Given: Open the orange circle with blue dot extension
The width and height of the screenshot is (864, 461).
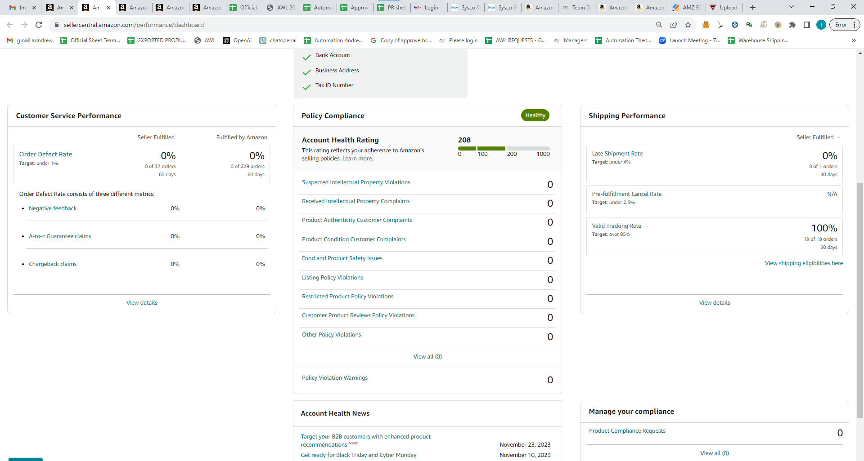Looking at the screenshot, I should click(778, 25).
